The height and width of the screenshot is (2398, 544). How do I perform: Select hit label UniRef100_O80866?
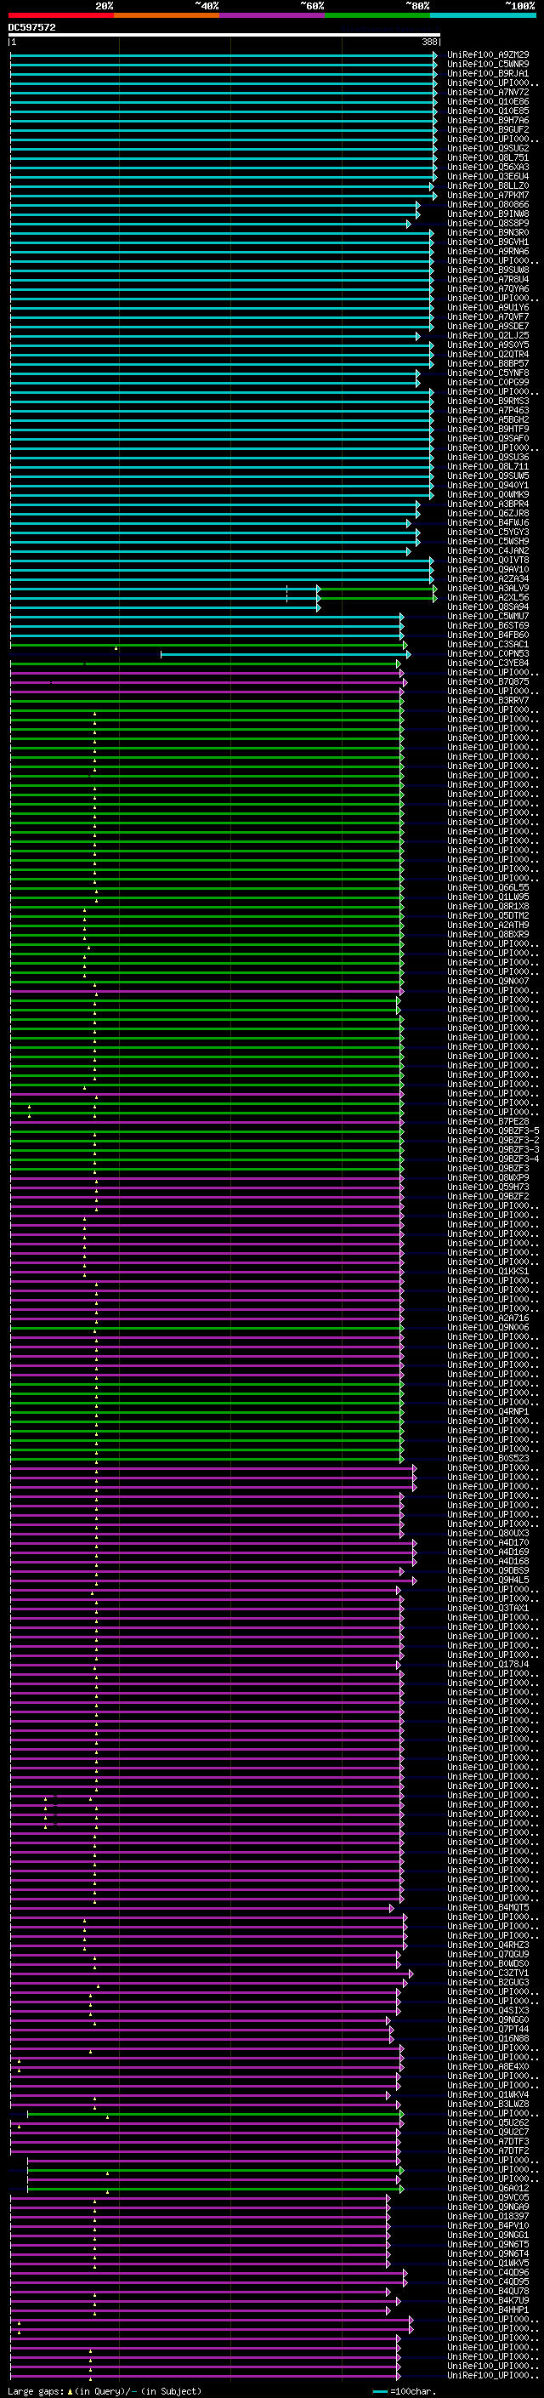tap(488, 205)
